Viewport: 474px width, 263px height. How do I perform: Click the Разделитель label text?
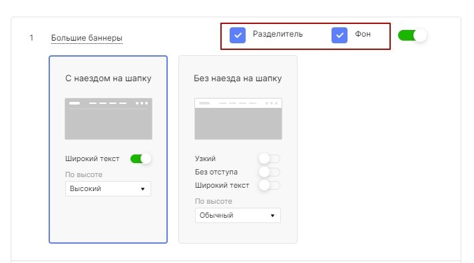pyautogui.click(x=278, y=34)
